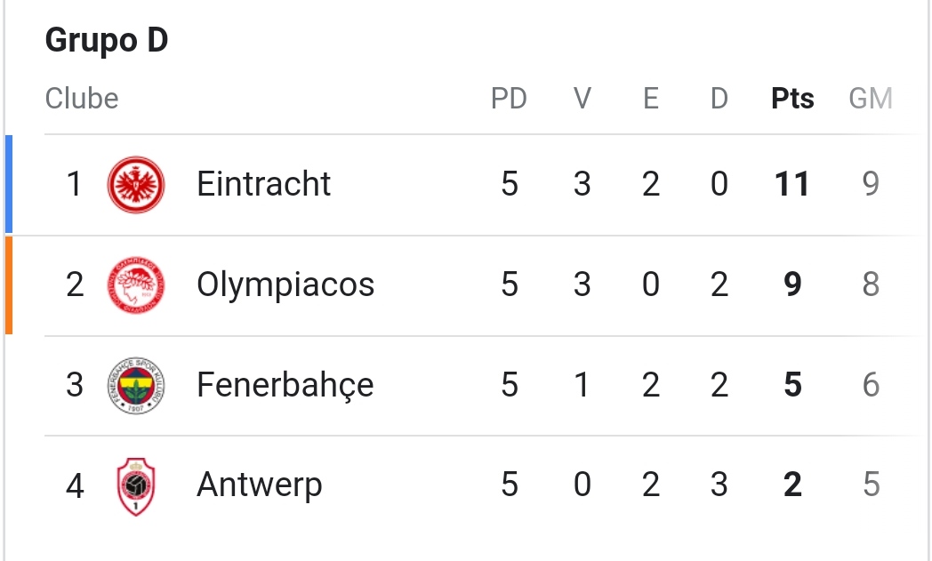
Task: Click the Antwerp club crest icon
Action: click(x=136, y=485)
